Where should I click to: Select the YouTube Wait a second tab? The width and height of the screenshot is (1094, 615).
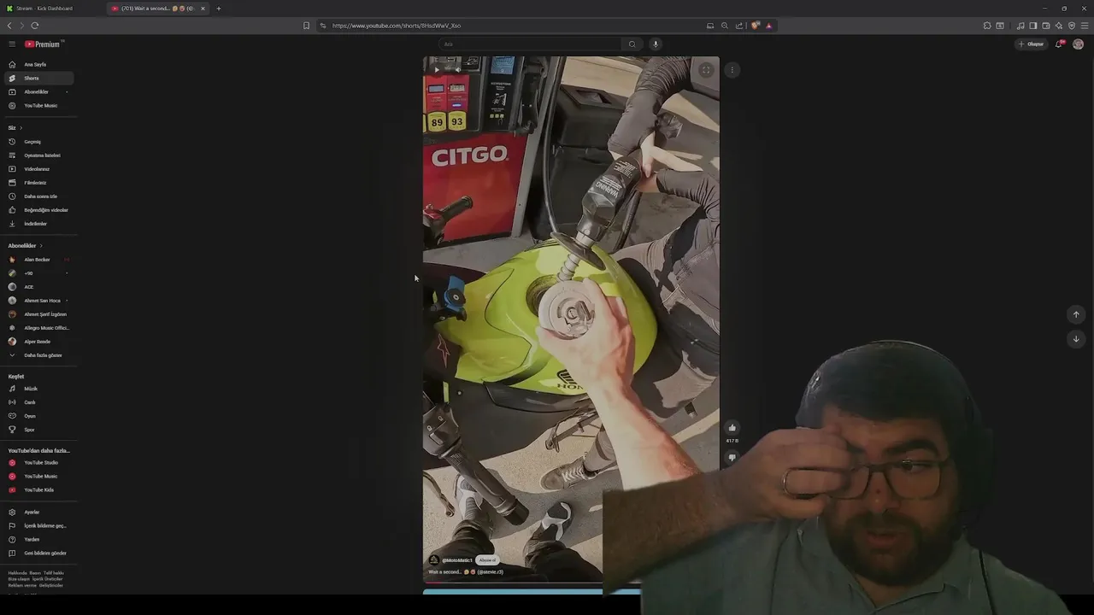(x=156, y=9)
